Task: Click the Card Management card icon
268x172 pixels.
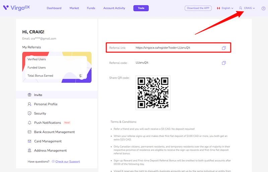Action: 29,141
